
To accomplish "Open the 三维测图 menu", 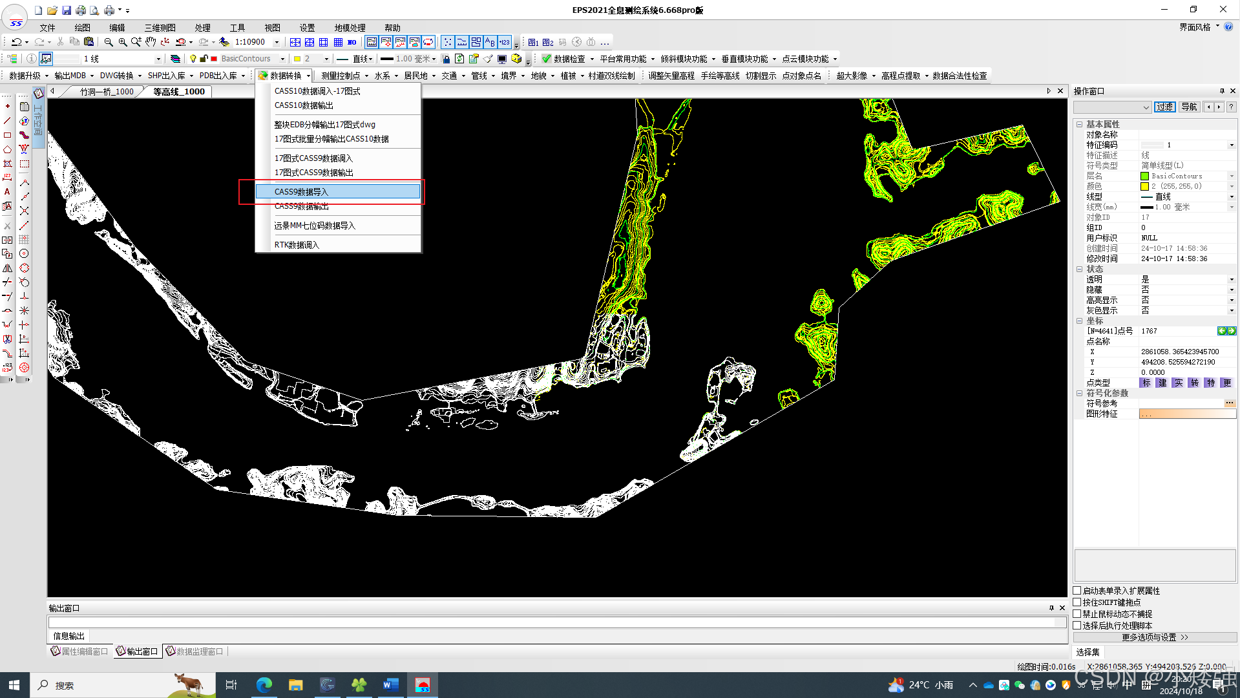I will point(160,28).
